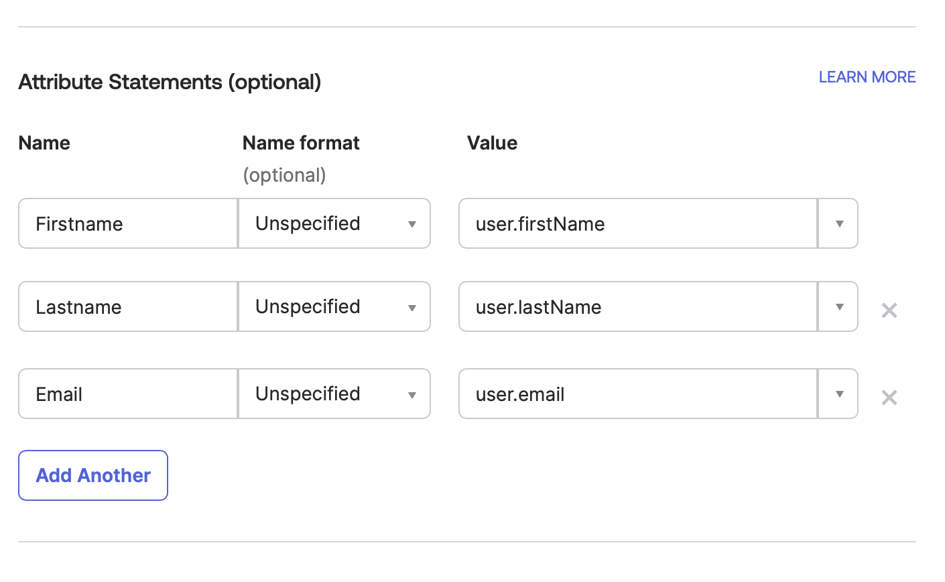Click the Add Another button
Viewport: 945px width, 582px height.
click(92, 475)
